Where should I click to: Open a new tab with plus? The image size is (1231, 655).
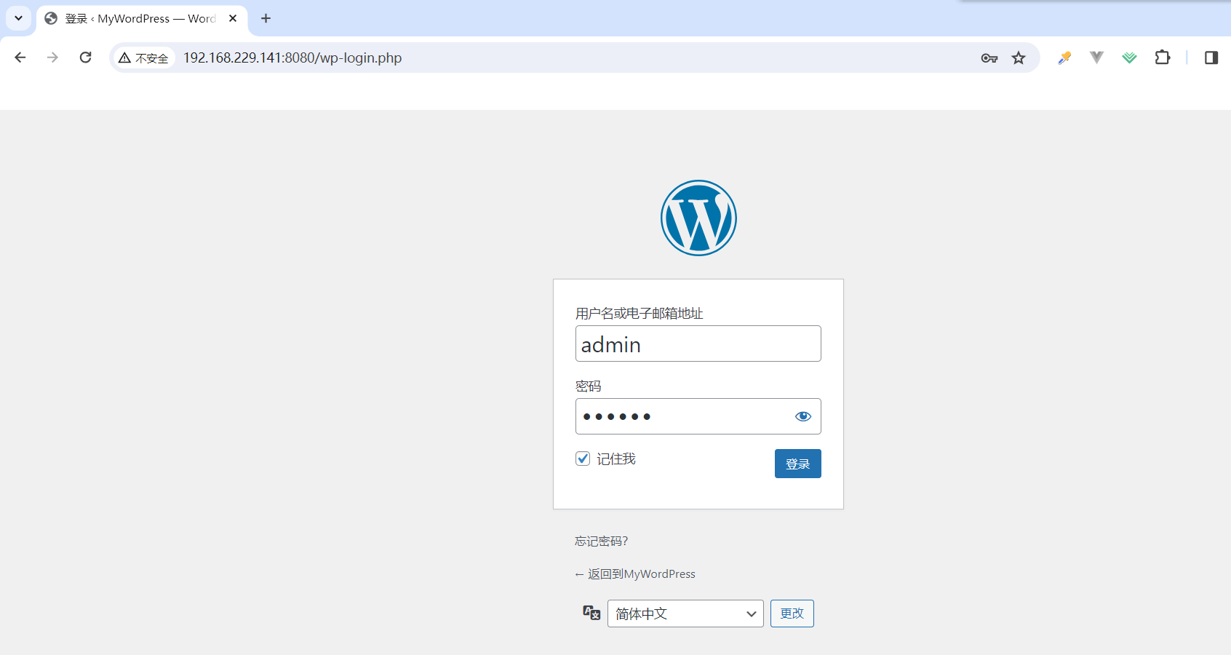coord(266,18)
